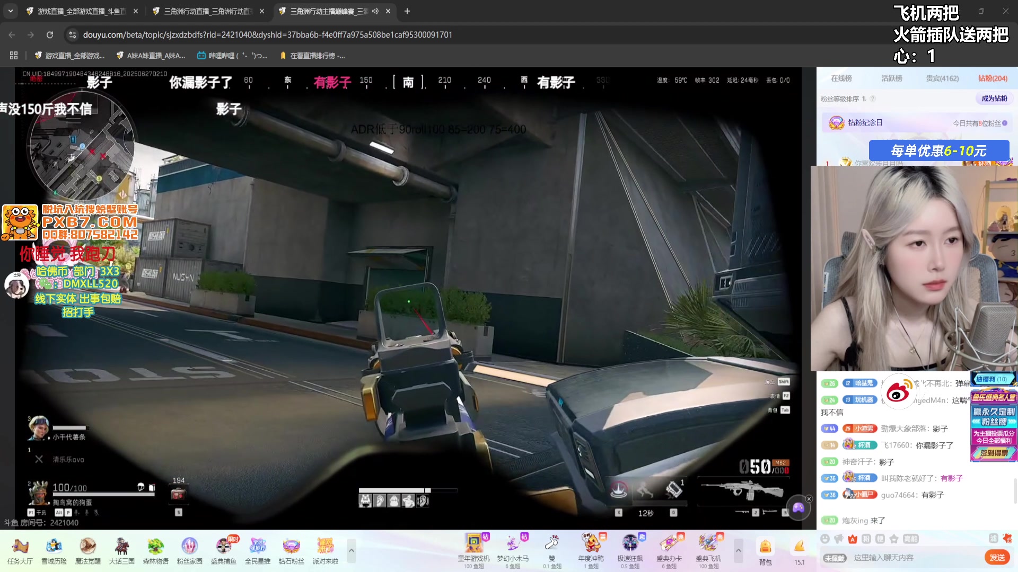Viewport: 1018px width, 572px height.
Task: Open the 钻粉纪念日 banner
Action: pos(917,123)
